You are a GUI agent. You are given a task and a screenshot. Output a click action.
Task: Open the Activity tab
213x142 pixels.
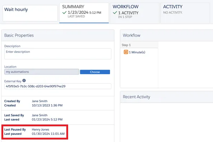(x=185, y=13)
